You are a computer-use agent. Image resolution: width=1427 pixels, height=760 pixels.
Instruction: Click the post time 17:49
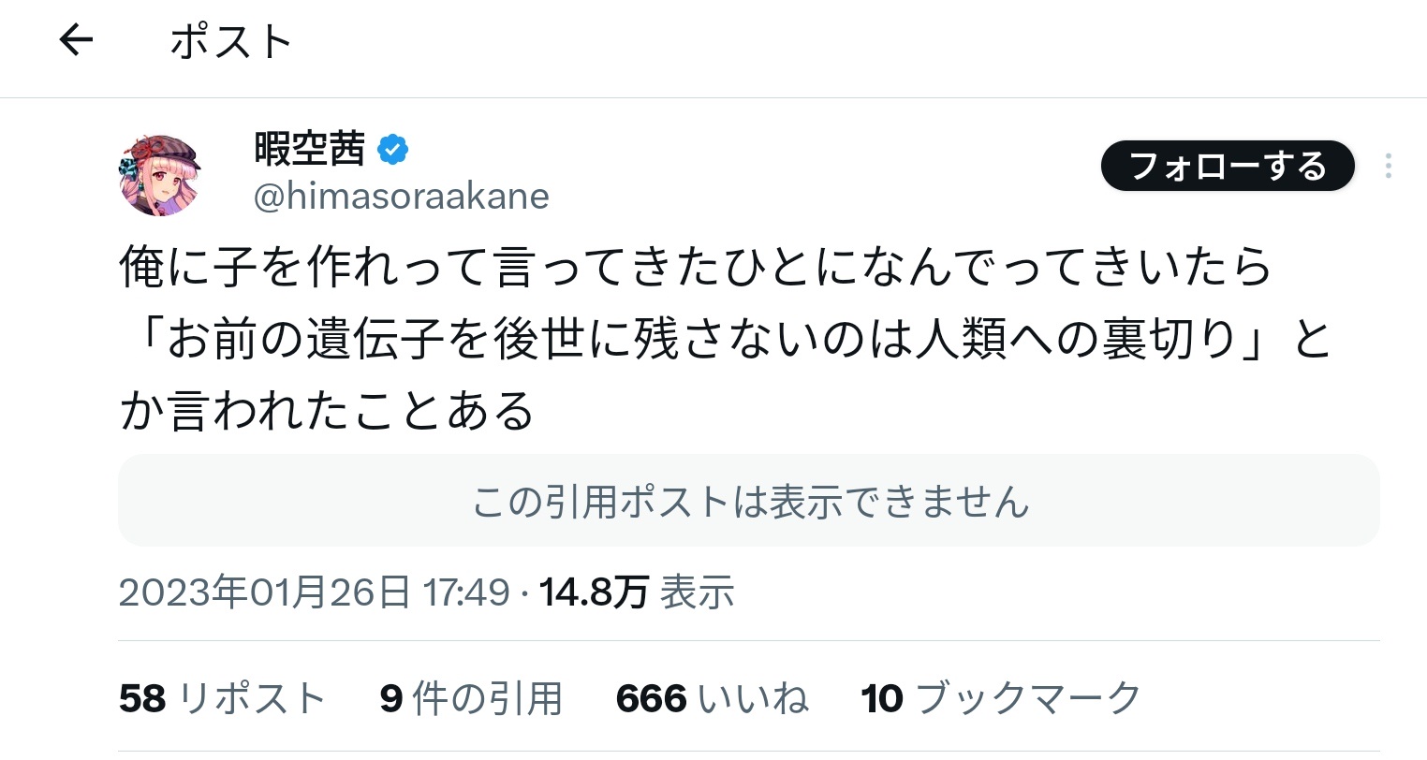465,592
